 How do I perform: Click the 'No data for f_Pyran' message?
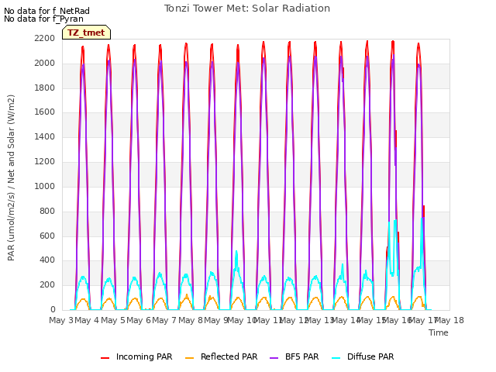(x=43, y=19)
